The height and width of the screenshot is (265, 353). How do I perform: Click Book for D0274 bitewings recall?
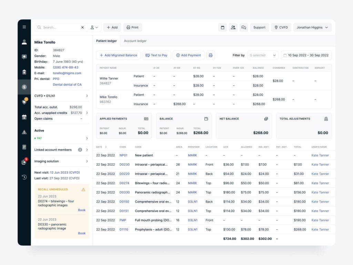click(82, 210)
